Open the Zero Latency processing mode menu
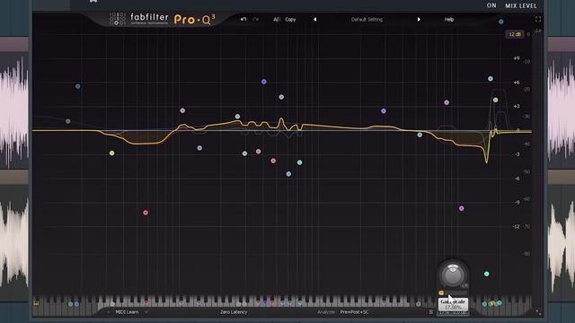Screen dimensions: 575x323 click(234, 312)
